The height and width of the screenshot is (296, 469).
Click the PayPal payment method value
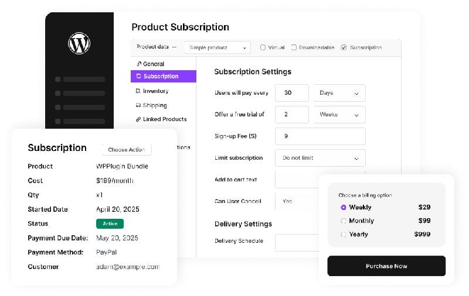[x=106, y=252]
